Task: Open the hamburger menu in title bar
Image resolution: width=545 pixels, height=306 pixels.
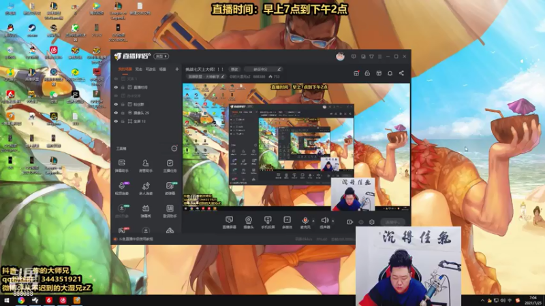Action: click(380, 56)
